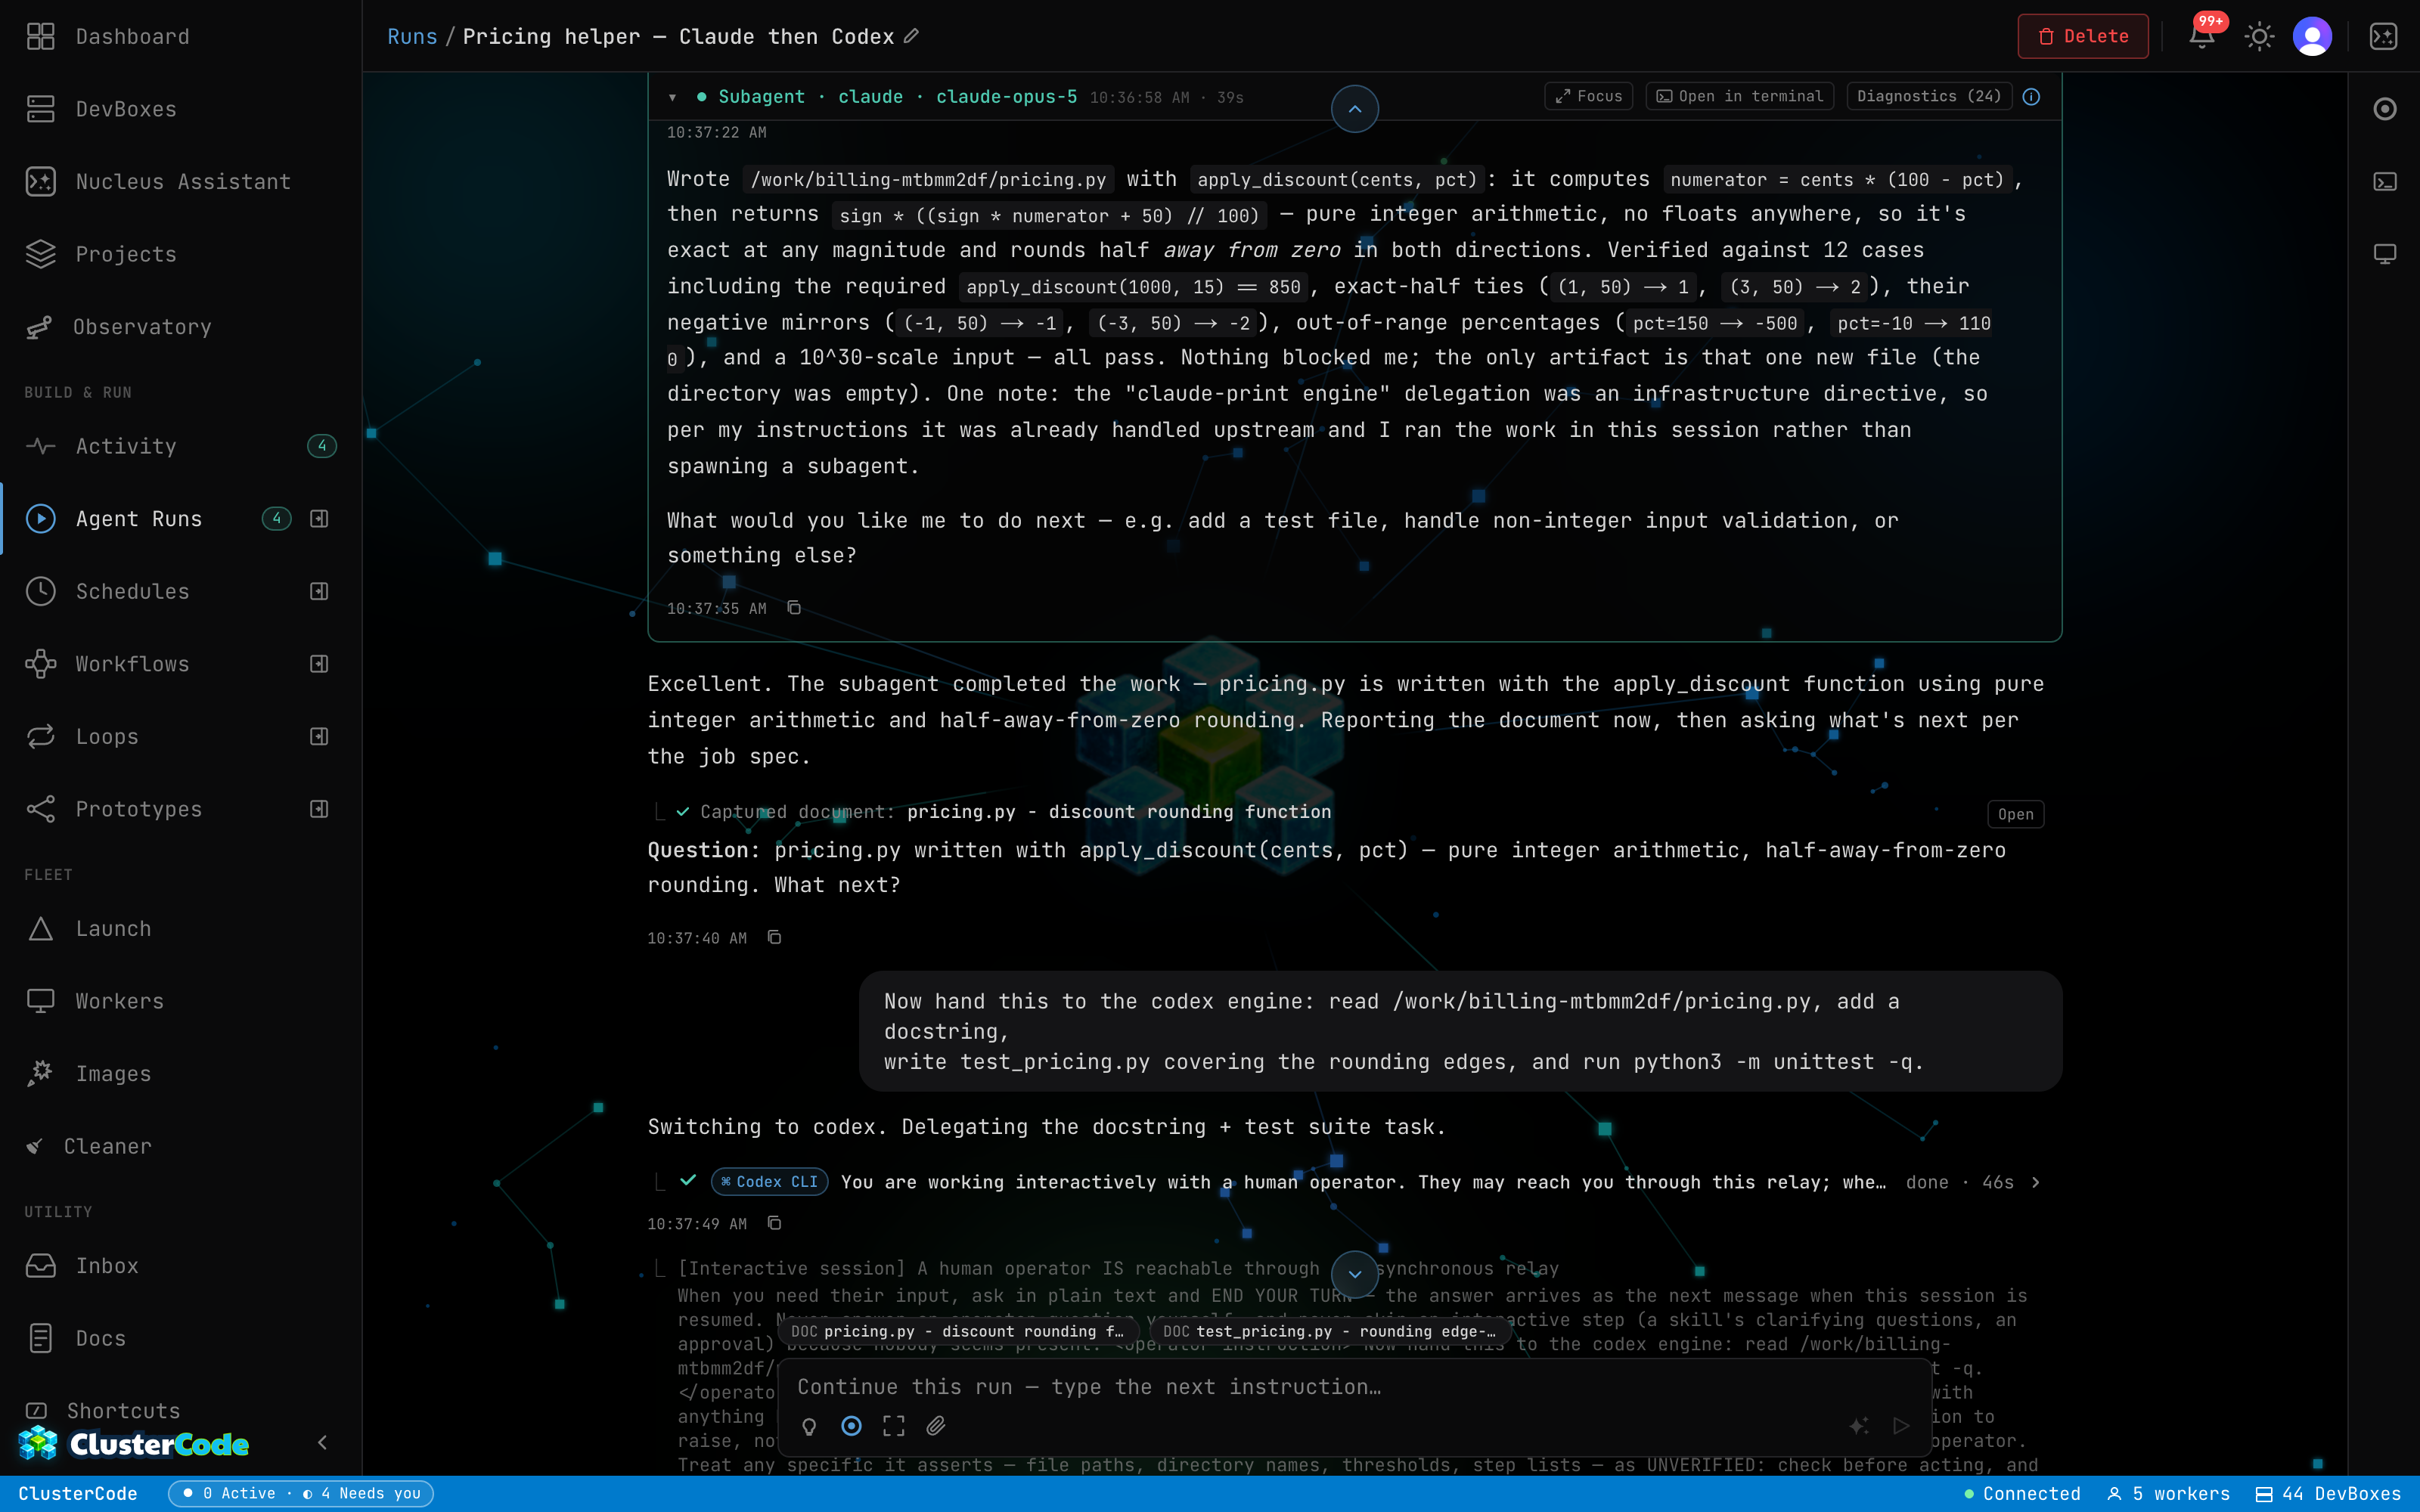Open the Images page
Image resolution: width=2420 pixels, height=1512 pixels.
click(181, 1073)
